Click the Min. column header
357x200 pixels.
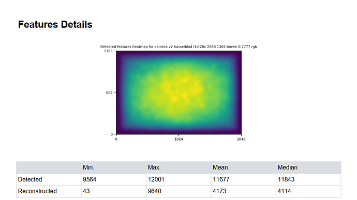click(88, 167)
